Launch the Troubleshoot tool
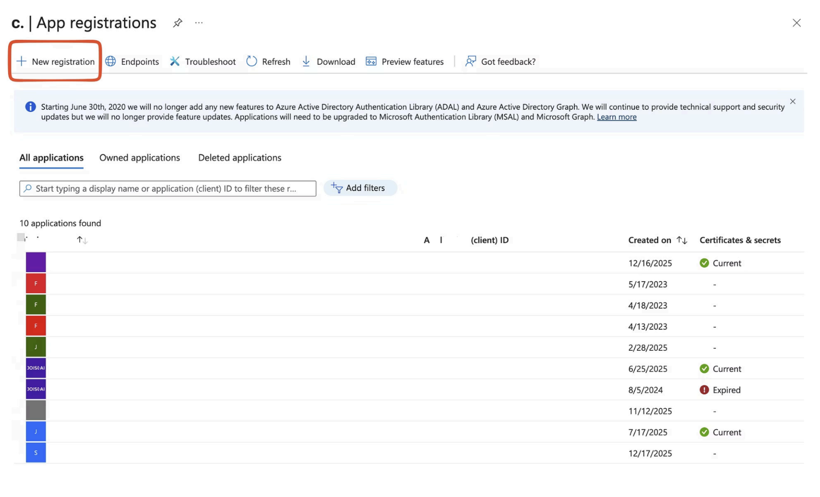Screen dimensions: 820x497 (203, 61)
